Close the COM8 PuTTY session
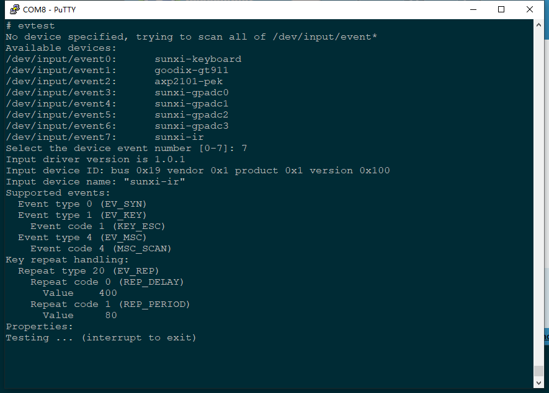 click(x=530, y=9)
